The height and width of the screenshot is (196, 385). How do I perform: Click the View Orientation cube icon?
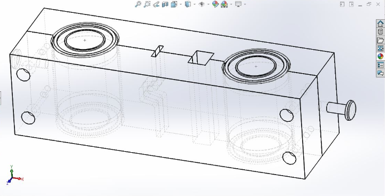tap(174, 4)
